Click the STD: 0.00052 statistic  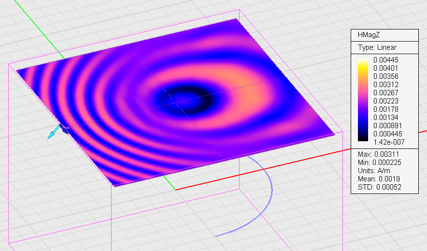(x=380, y=187)
